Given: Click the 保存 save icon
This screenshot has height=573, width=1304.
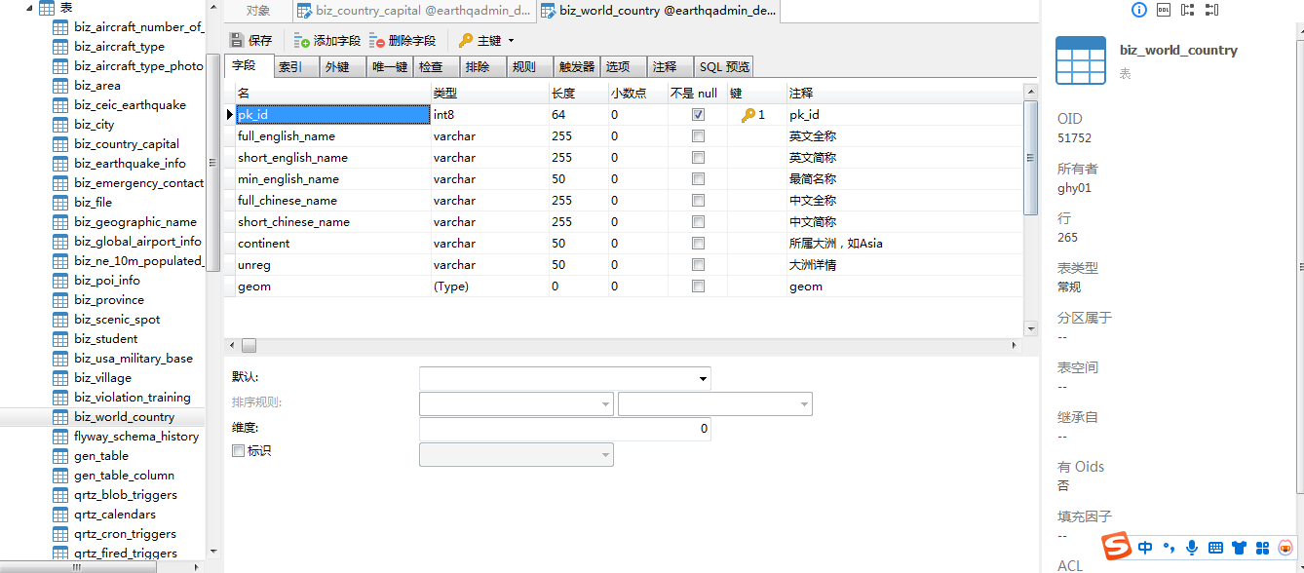Looking at the screenshot, I should 236,41.
